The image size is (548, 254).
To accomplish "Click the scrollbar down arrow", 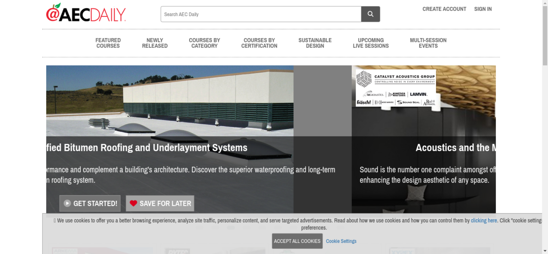I will [x=545, y=251].
